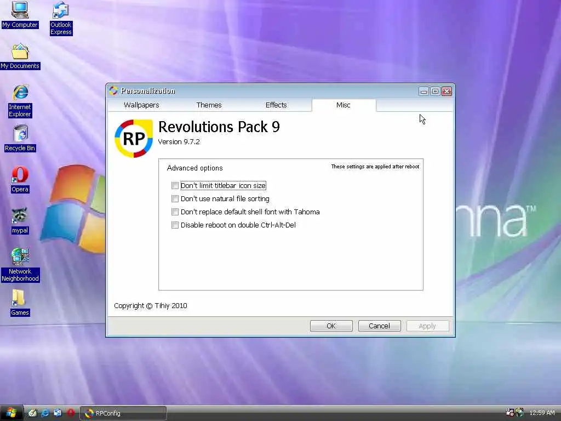Launch Outlook Express from quick launch
Image resolution: width=561 pixels, height=421 pixels.
coord(58,413)
